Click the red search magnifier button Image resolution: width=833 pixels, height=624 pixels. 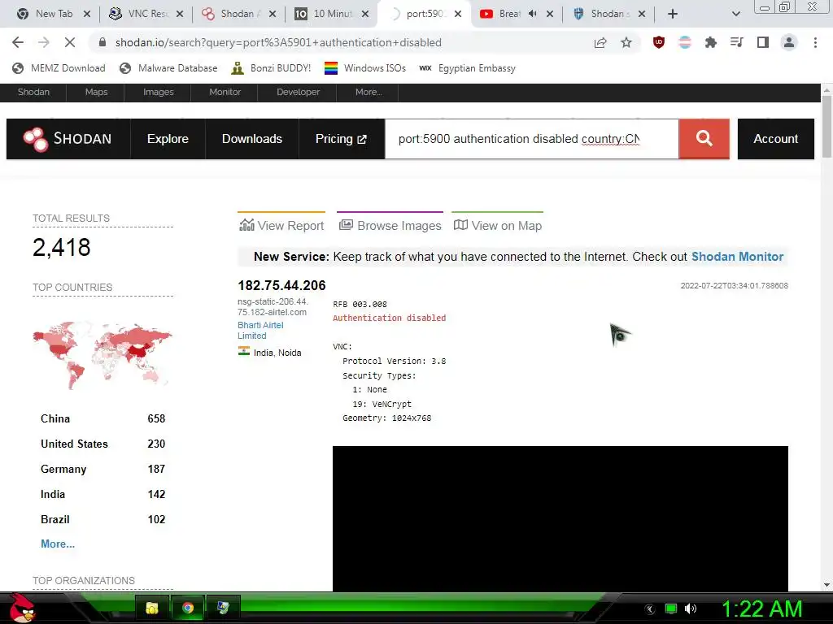704,138
